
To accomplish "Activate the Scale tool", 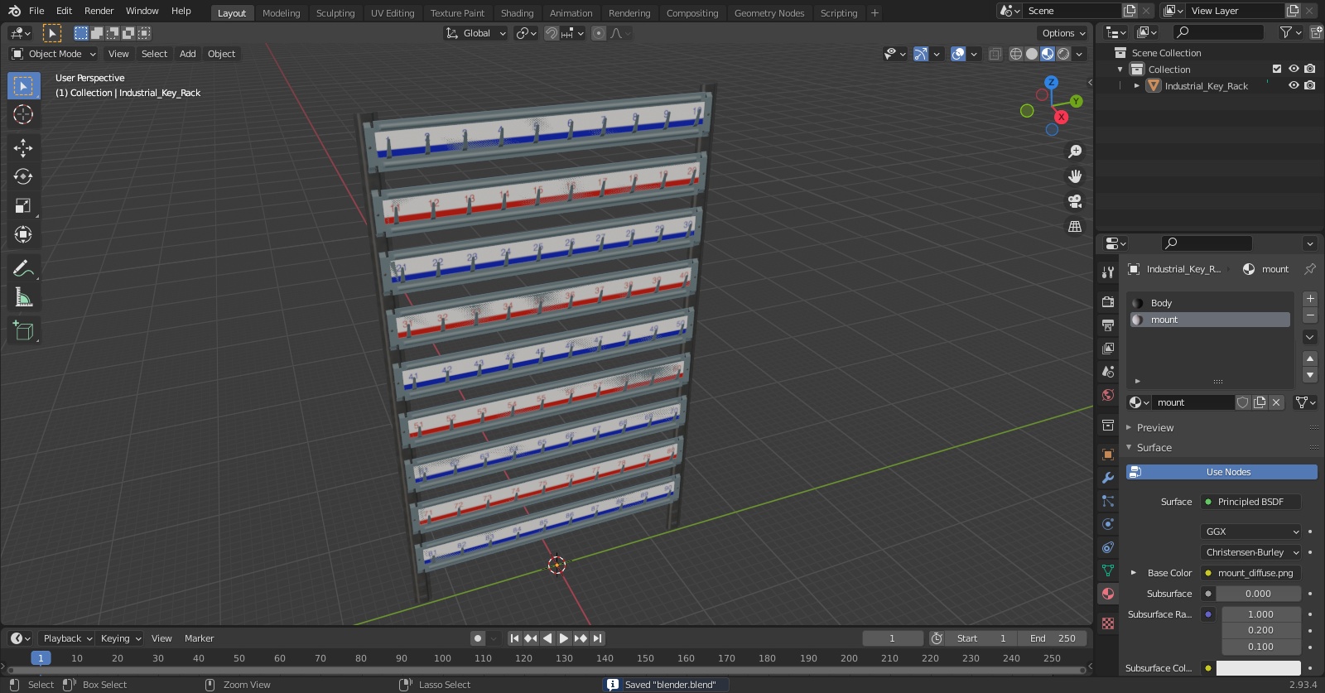I will tap(23, 205).
